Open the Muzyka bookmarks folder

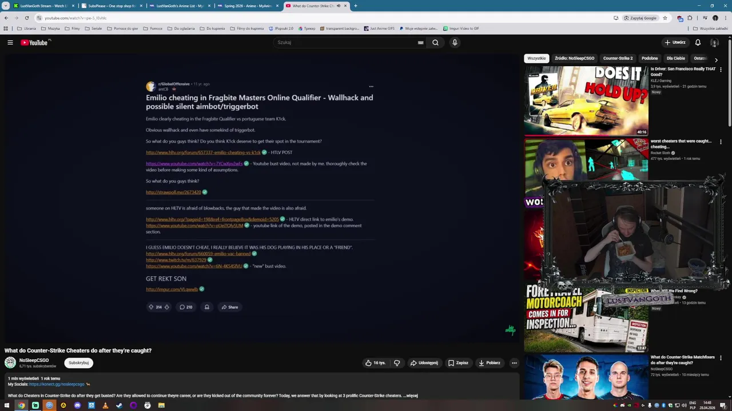tap(50, 28)
